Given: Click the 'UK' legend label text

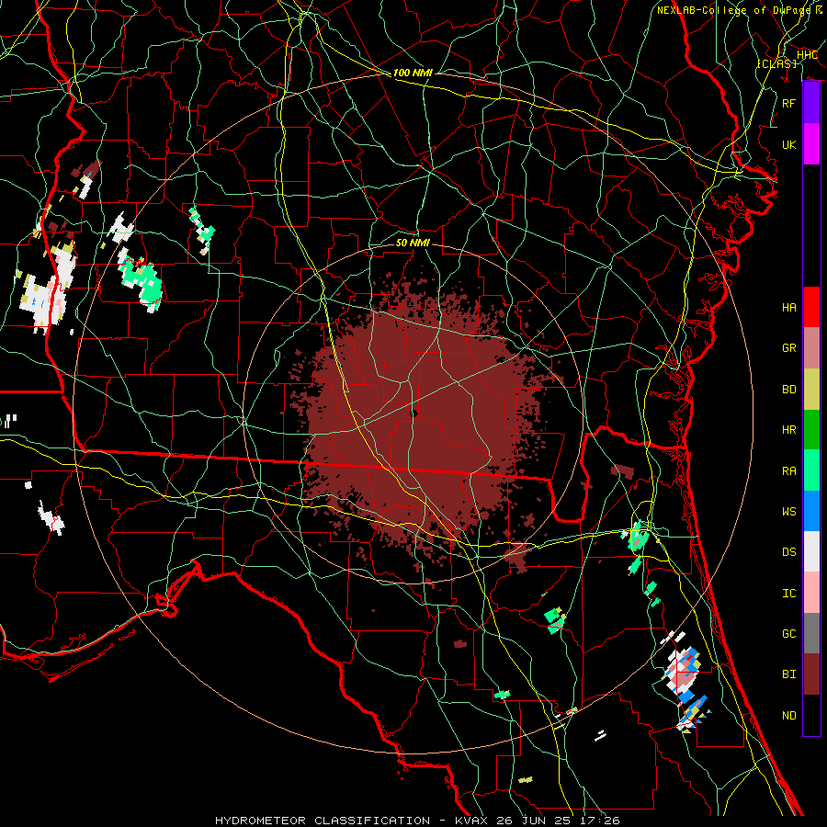Looking at the screenshot, I should [789, 144].
